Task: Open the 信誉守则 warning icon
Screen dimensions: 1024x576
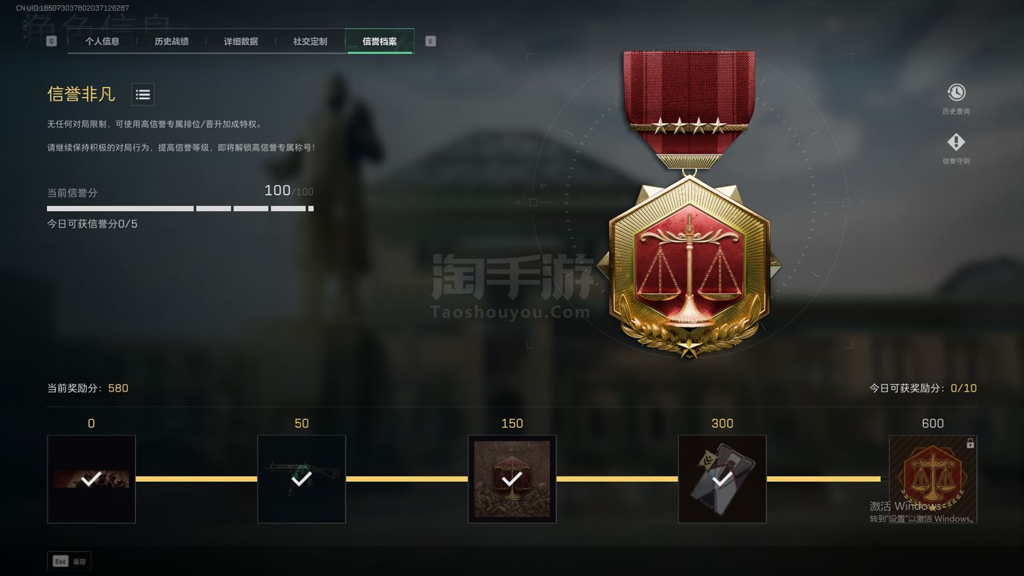Action: pos(956,142)
